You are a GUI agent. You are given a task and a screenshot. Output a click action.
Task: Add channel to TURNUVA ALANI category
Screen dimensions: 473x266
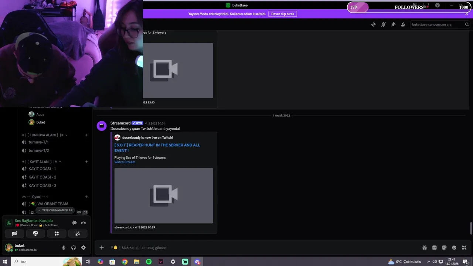tap(86, 135)
